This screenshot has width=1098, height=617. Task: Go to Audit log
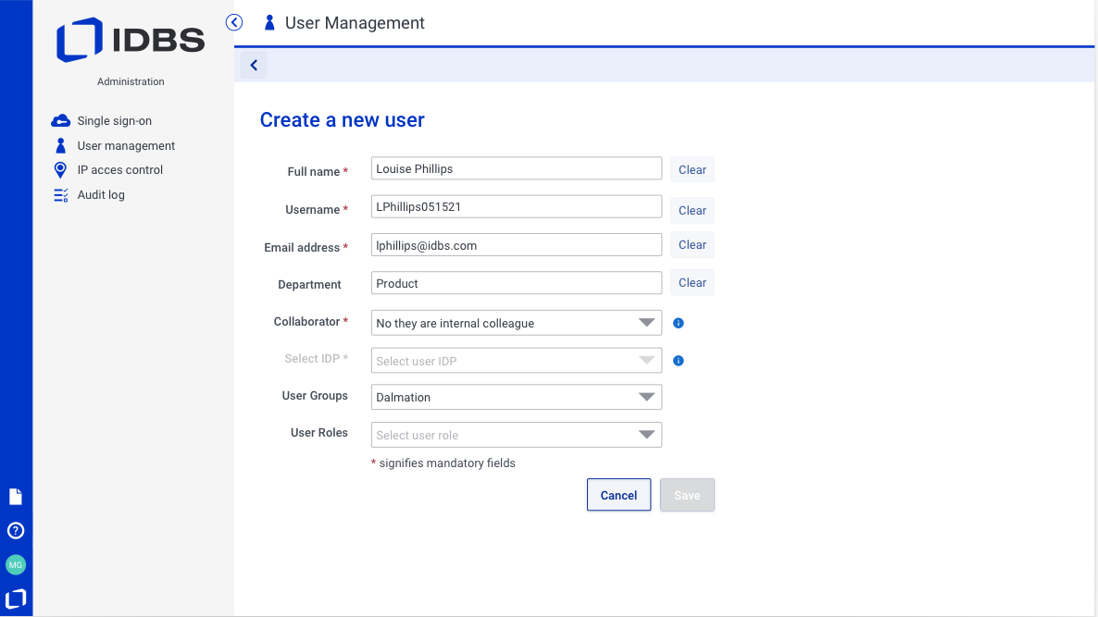tap(100, 195)
